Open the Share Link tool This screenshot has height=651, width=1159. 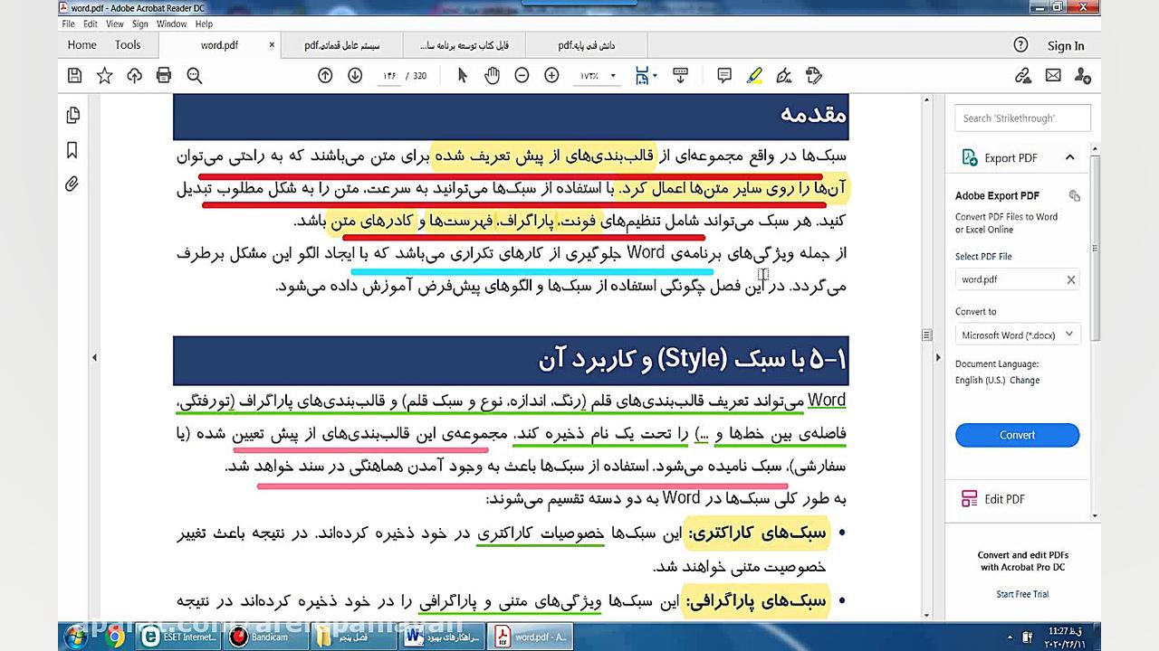(1022, 75)
